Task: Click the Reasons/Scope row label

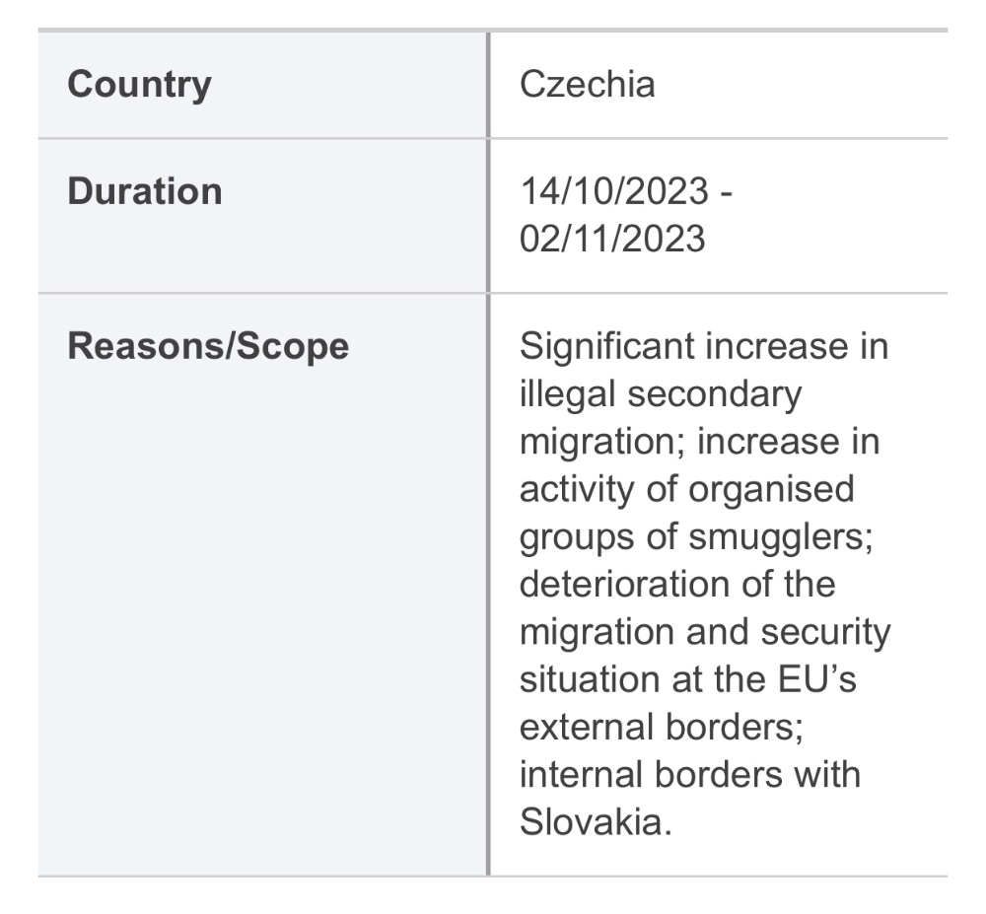Action: [208, 346]
